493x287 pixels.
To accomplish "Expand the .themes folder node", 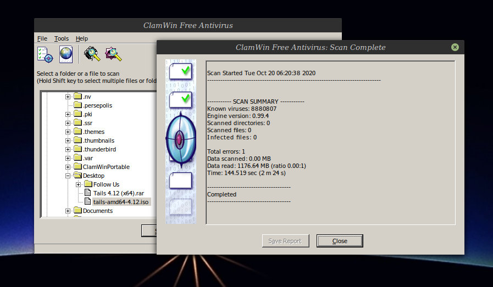I will 68,132.
